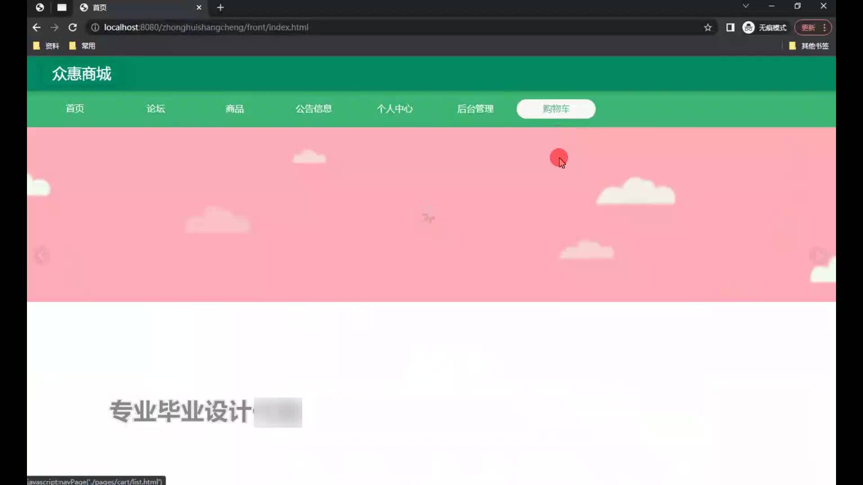
Task: Show next banner slide arrow
Action: pyautogui.click(x=818, y=256)
